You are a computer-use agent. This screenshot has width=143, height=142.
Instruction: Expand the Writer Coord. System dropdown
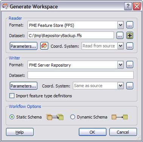coord(120,86)
